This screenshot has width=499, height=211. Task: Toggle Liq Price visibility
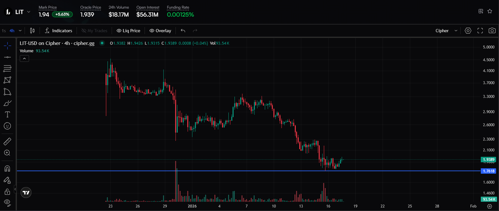tap(128, 31)
